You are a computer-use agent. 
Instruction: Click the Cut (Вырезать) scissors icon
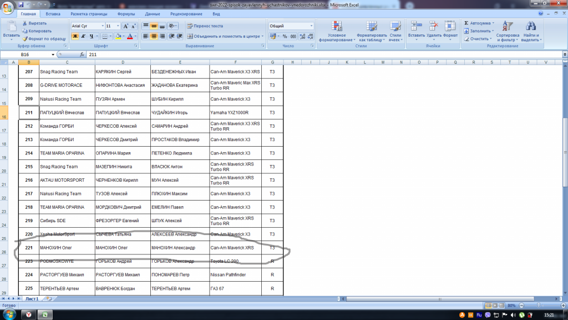[x=25, y=23]
